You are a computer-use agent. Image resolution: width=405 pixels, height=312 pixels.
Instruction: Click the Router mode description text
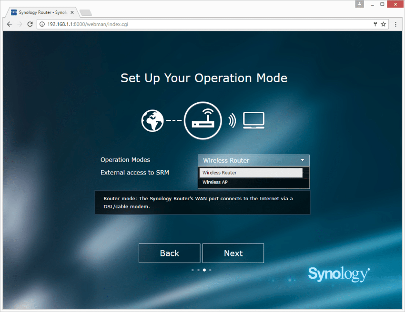coord(198,203)
